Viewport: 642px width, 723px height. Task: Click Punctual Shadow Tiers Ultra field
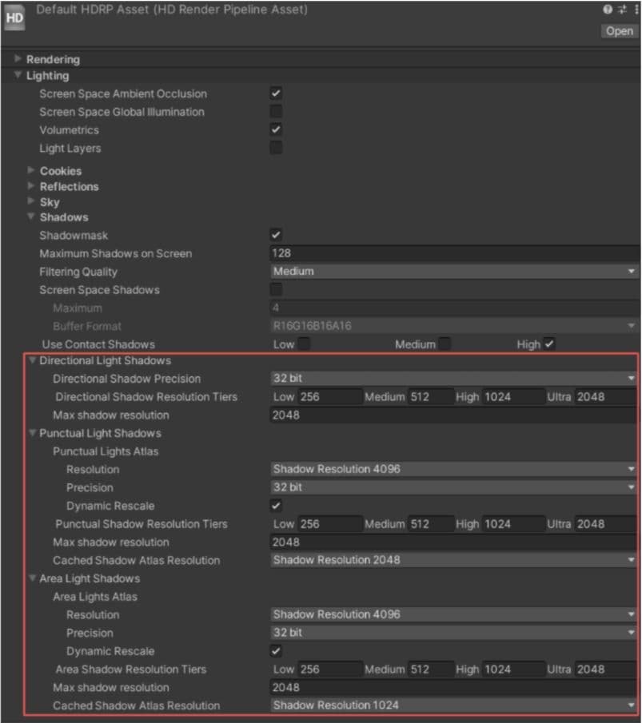[605, 524]
